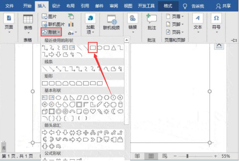The height and width of the screenshot is (161, 239).
Task: Click the zoom in plus button
Action: pos(215,156)
